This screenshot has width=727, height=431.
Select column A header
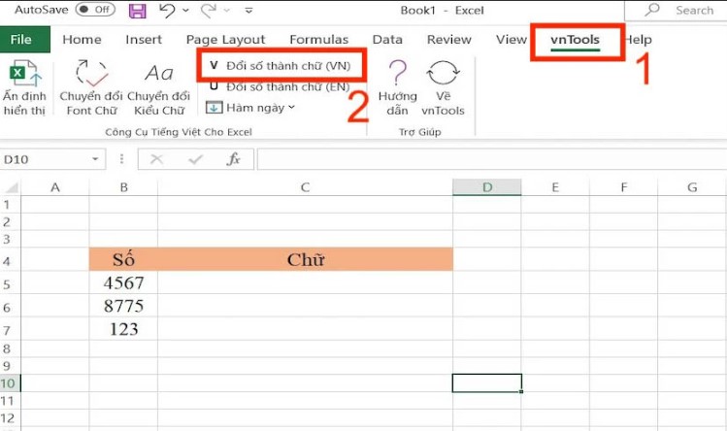tap(55, 187)
